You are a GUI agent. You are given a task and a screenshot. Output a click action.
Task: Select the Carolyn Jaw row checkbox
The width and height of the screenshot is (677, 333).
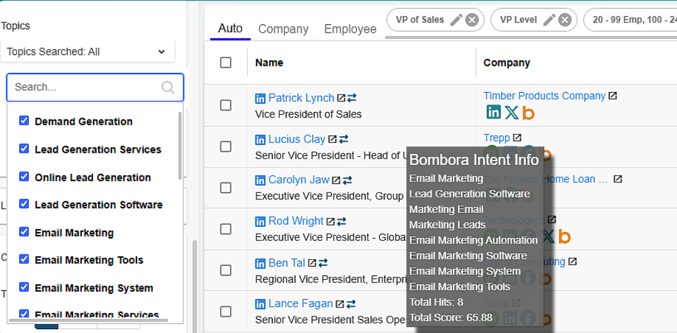(x=225, y=188)
